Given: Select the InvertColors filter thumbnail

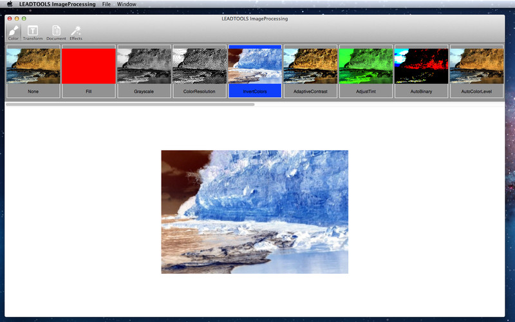Looking at the screenshot, I should pos(255,66).
